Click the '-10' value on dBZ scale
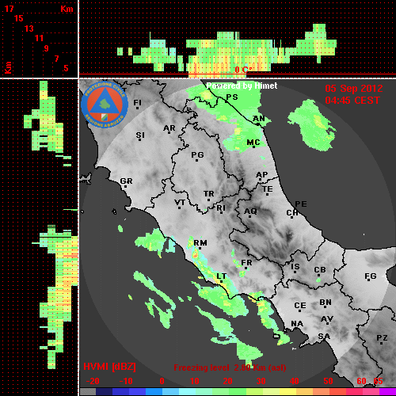 click(126, 381)
